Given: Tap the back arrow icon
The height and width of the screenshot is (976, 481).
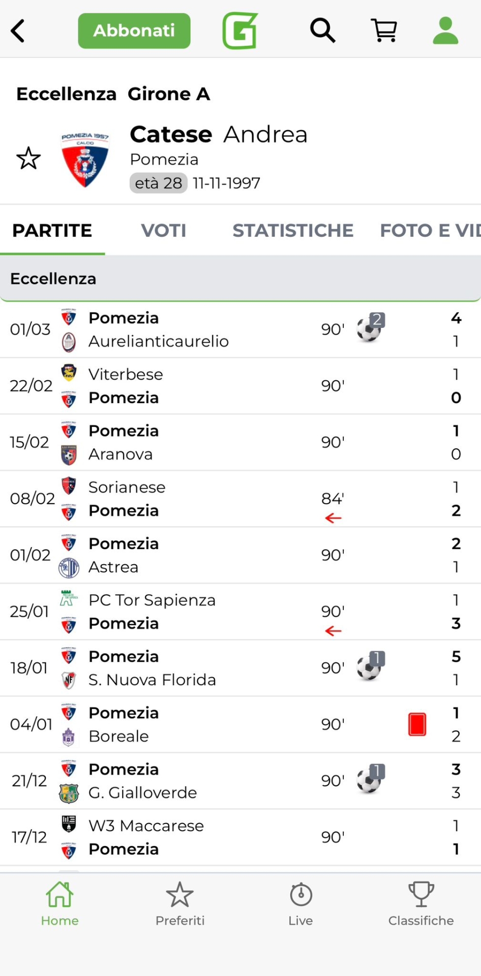Looking at the screenshot, I should coord(18,30).
